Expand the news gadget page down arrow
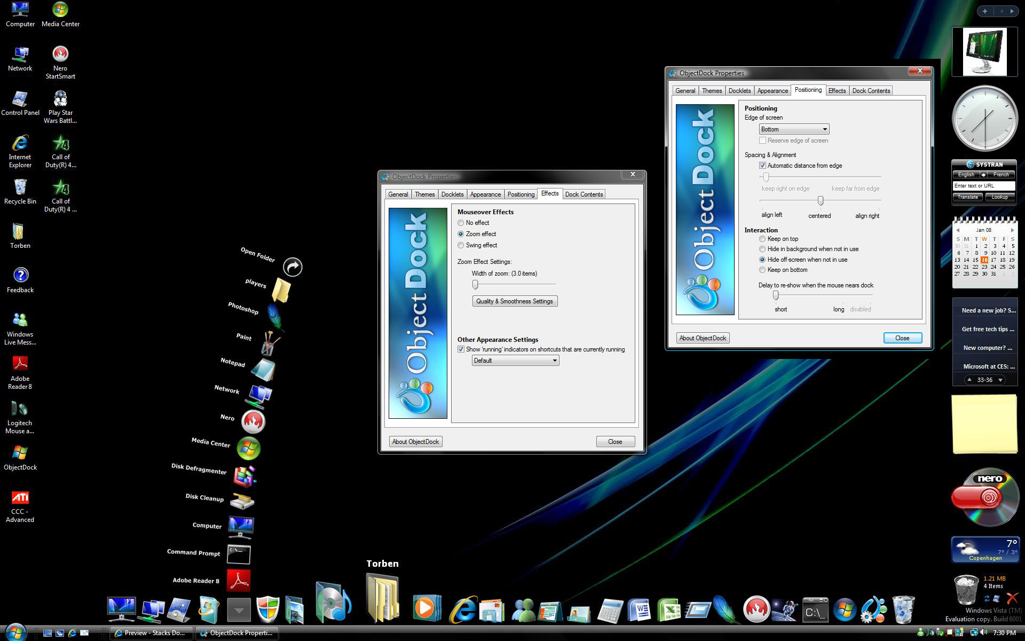This screenshot has height=641, width=1025. pyautogui.click(x=1000, y=380)
